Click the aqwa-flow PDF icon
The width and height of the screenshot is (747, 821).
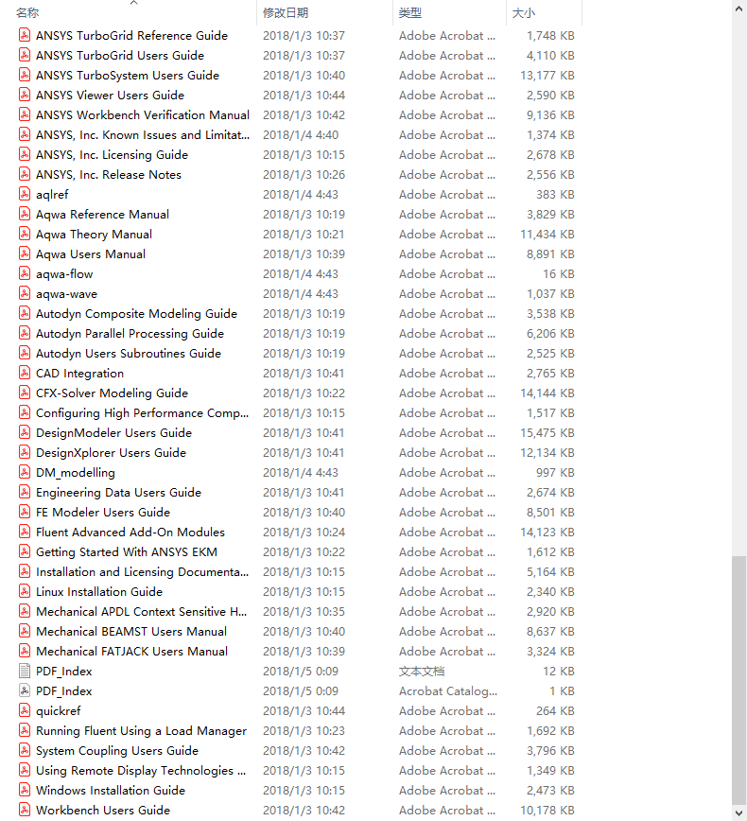point(25,274)
